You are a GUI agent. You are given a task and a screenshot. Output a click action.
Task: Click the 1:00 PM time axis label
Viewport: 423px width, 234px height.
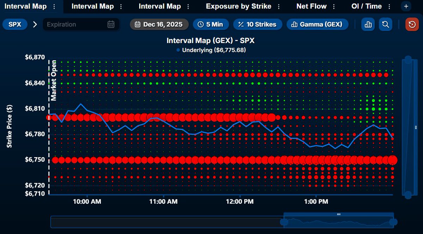point(316,202)
